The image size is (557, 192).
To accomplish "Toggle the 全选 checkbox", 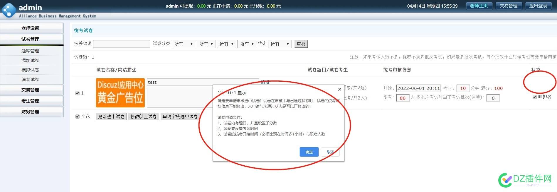I will point(78,116).
